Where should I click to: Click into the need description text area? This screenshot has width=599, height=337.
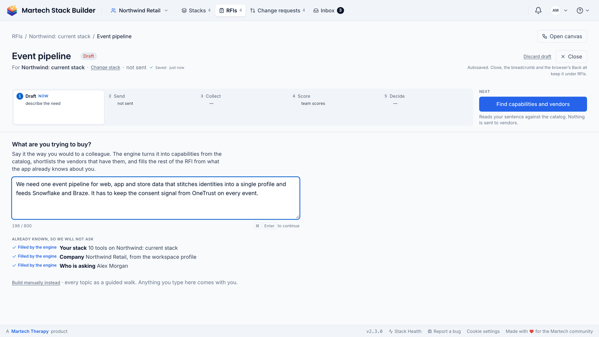156,198
